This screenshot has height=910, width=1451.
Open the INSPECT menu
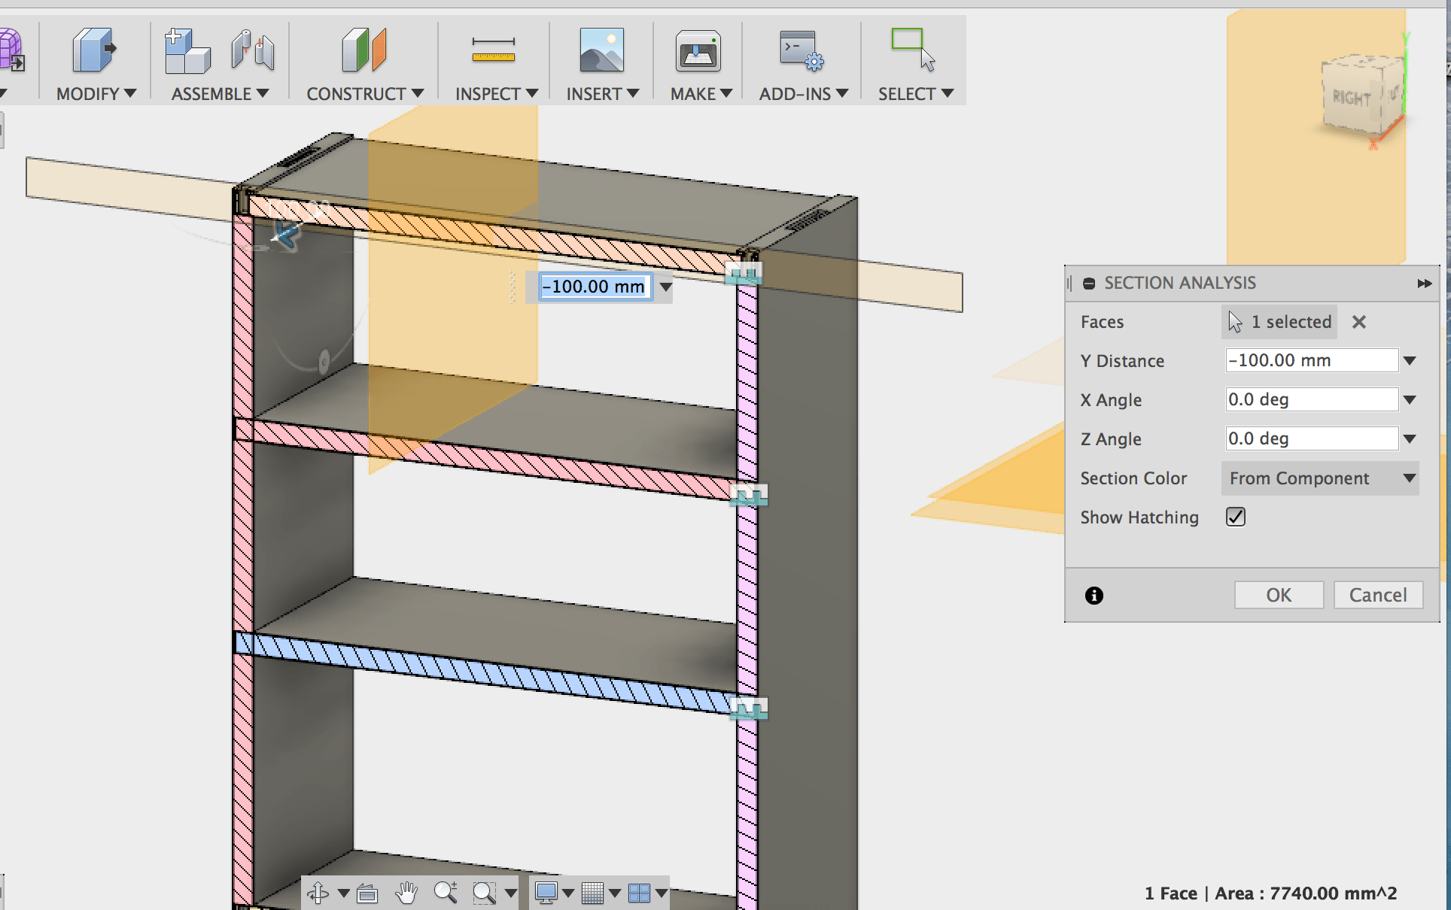coord(496,93)
